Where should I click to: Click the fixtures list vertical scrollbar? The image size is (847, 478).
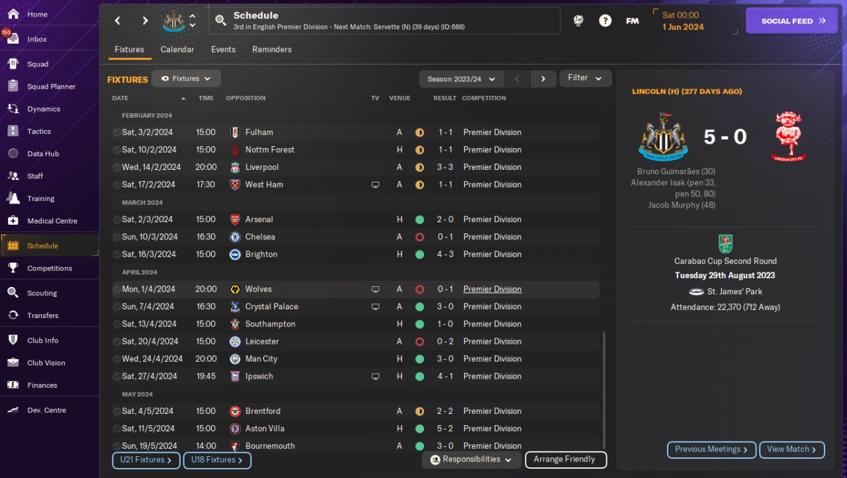tap(604, 390)
